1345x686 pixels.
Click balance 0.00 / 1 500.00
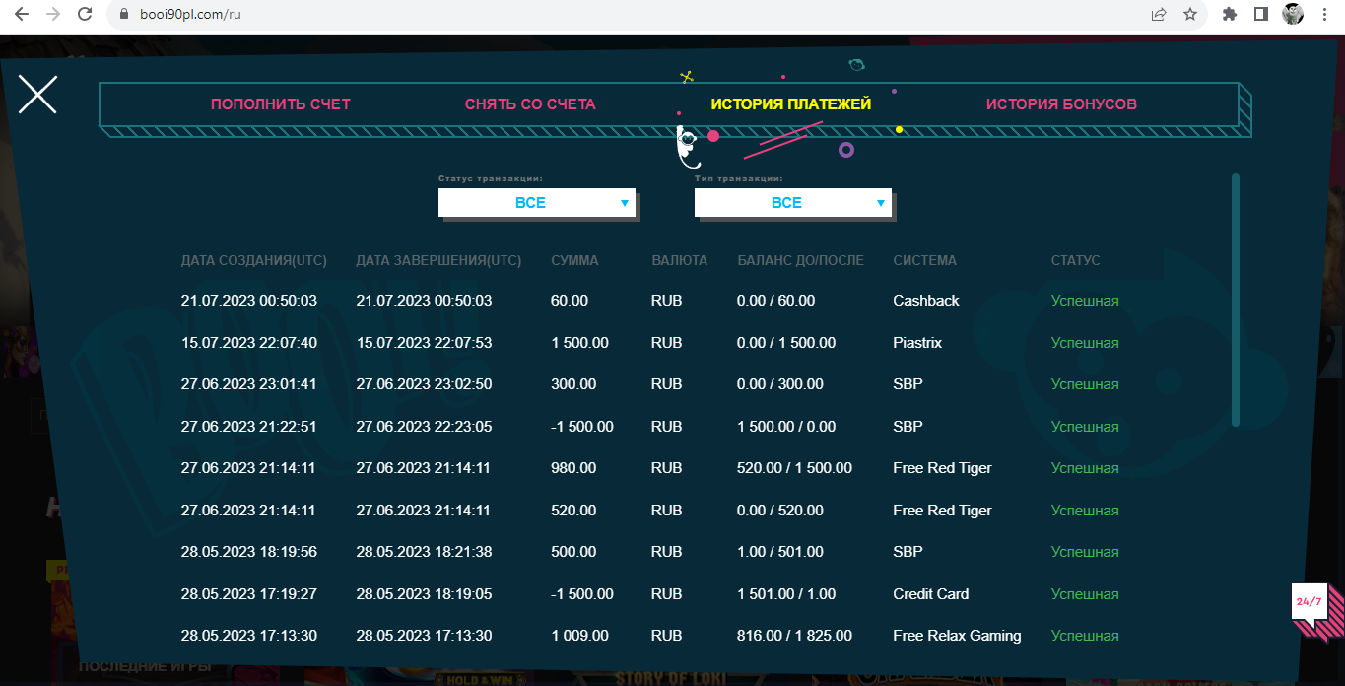pyautogui.click(x=786, y=343)
